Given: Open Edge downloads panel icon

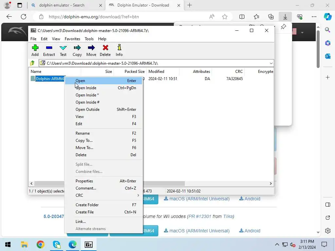Looking at the screenshot, I should click(285, 17).
